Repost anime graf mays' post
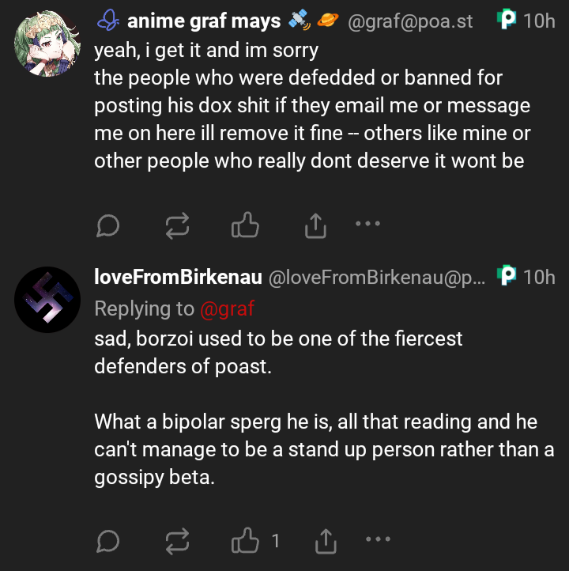 click(x=176, y=227)
